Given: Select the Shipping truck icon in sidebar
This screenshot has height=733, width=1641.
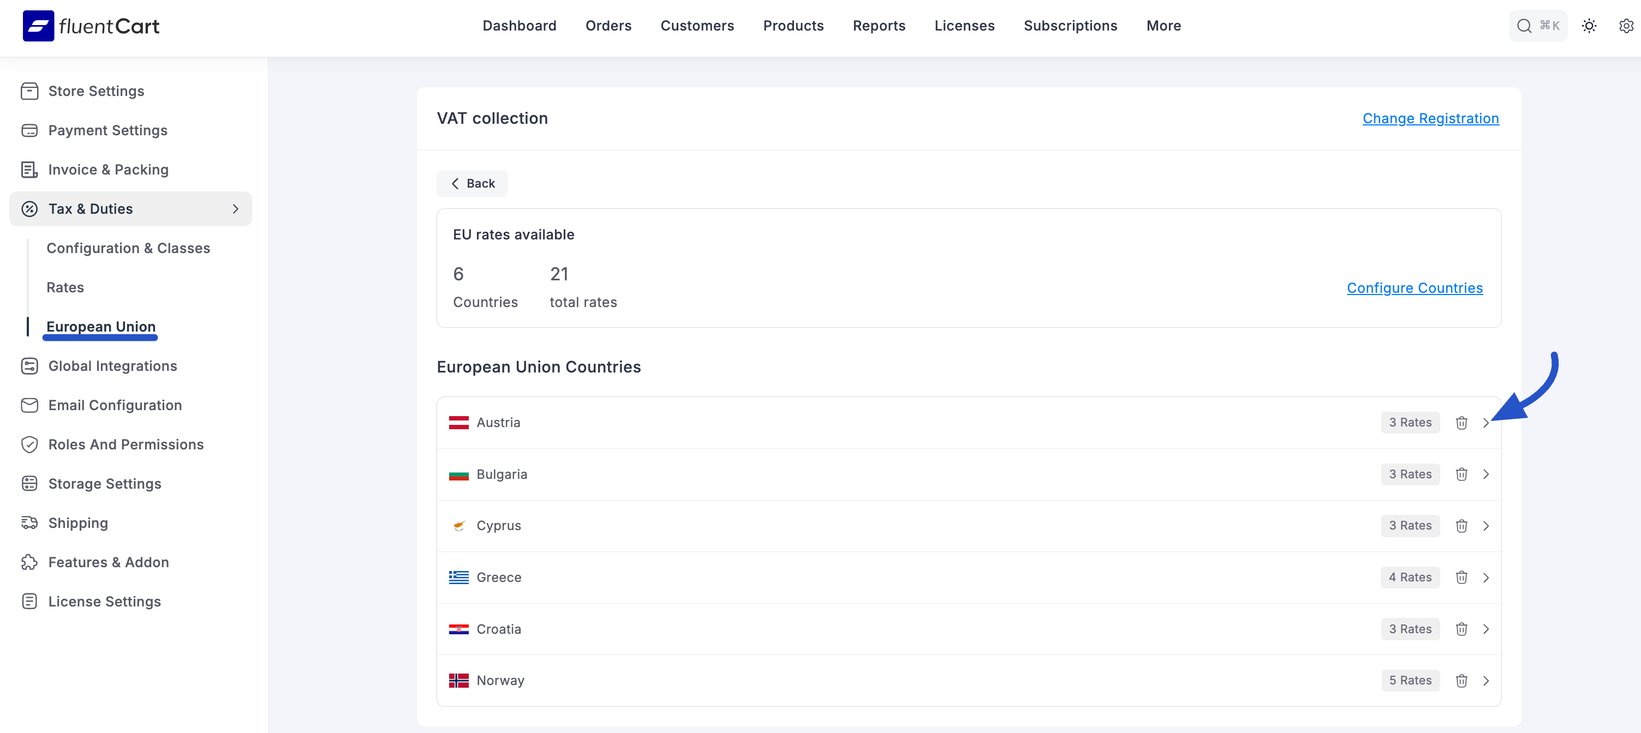Looking at the screenshot, I should (30, 522).
